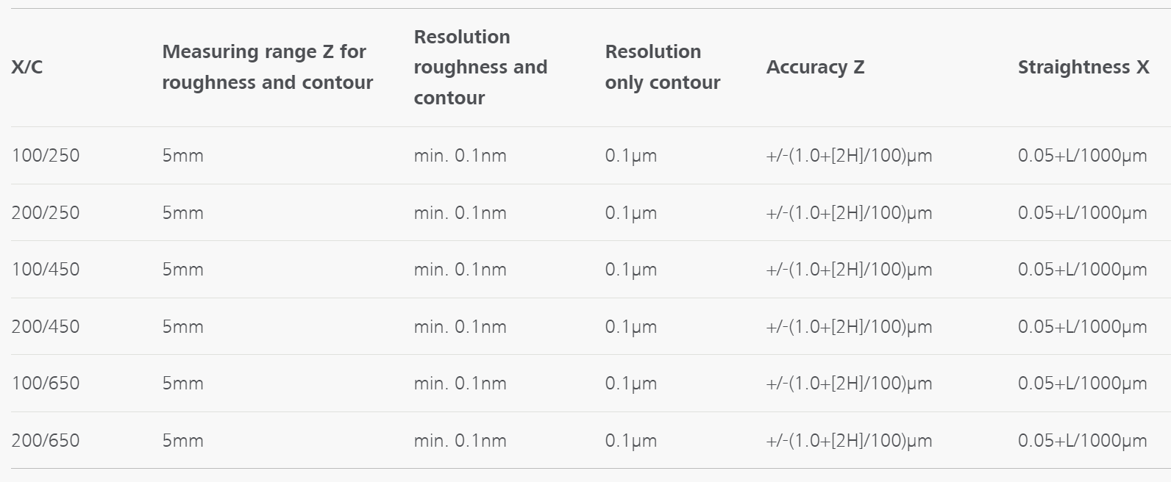The image size is (1171, 482).
Task: Click the Straightness X column header
Action: click(x=1083, y=68)
